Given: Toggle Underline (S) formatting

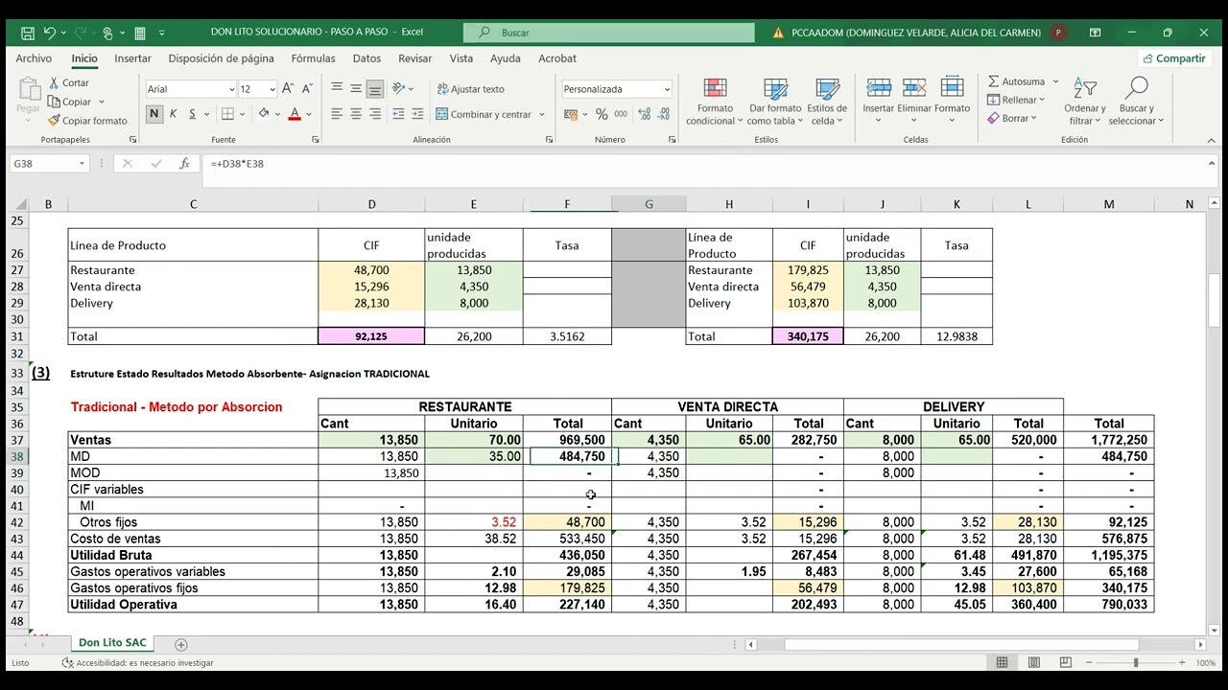Looking at the screenshot, I should click(192, 114).
